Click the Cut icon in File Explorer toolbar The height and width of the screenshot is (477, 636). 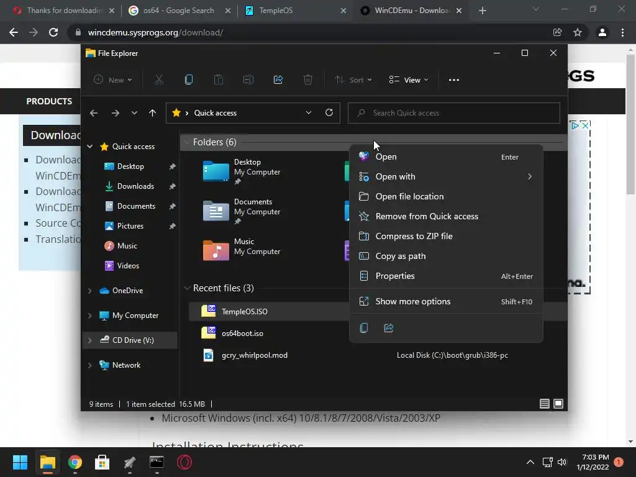coord(158,80)
